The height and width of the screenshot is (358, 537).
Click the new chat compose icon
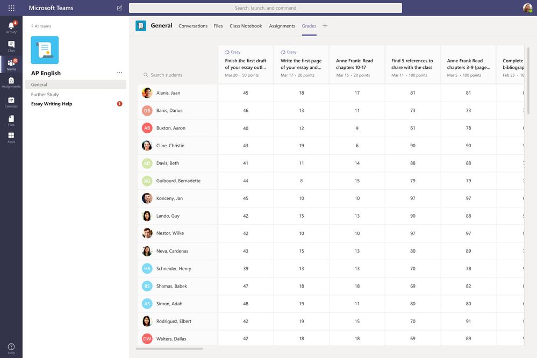pyautogui.click(x=119, y=8)
